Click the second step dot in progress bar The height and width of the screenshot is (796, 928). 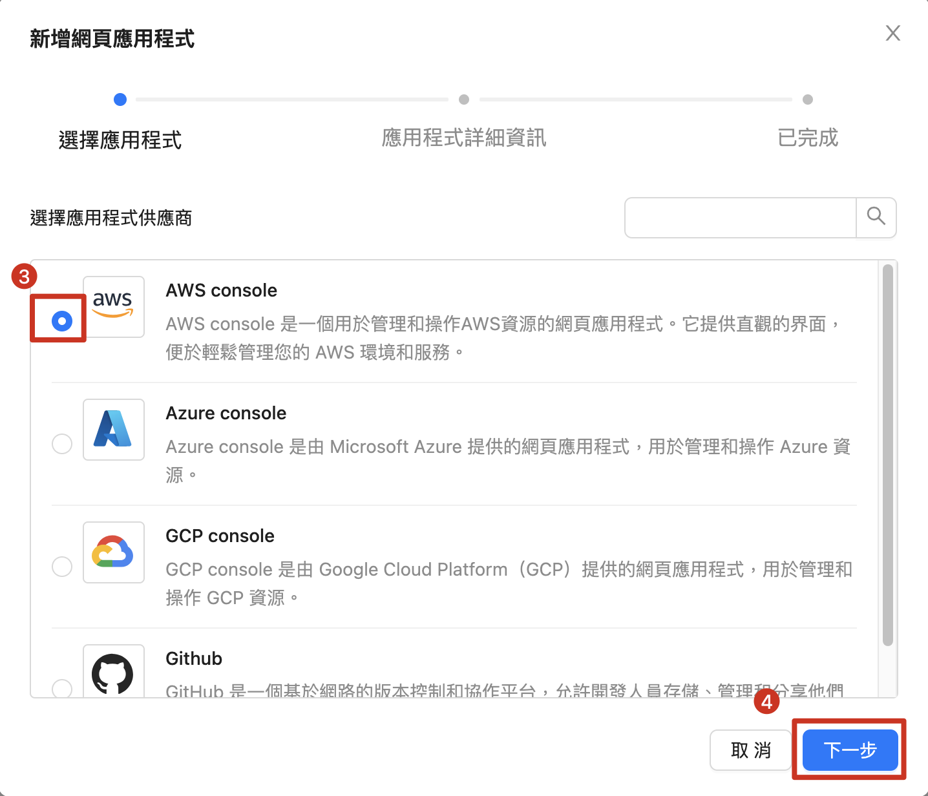464,99
